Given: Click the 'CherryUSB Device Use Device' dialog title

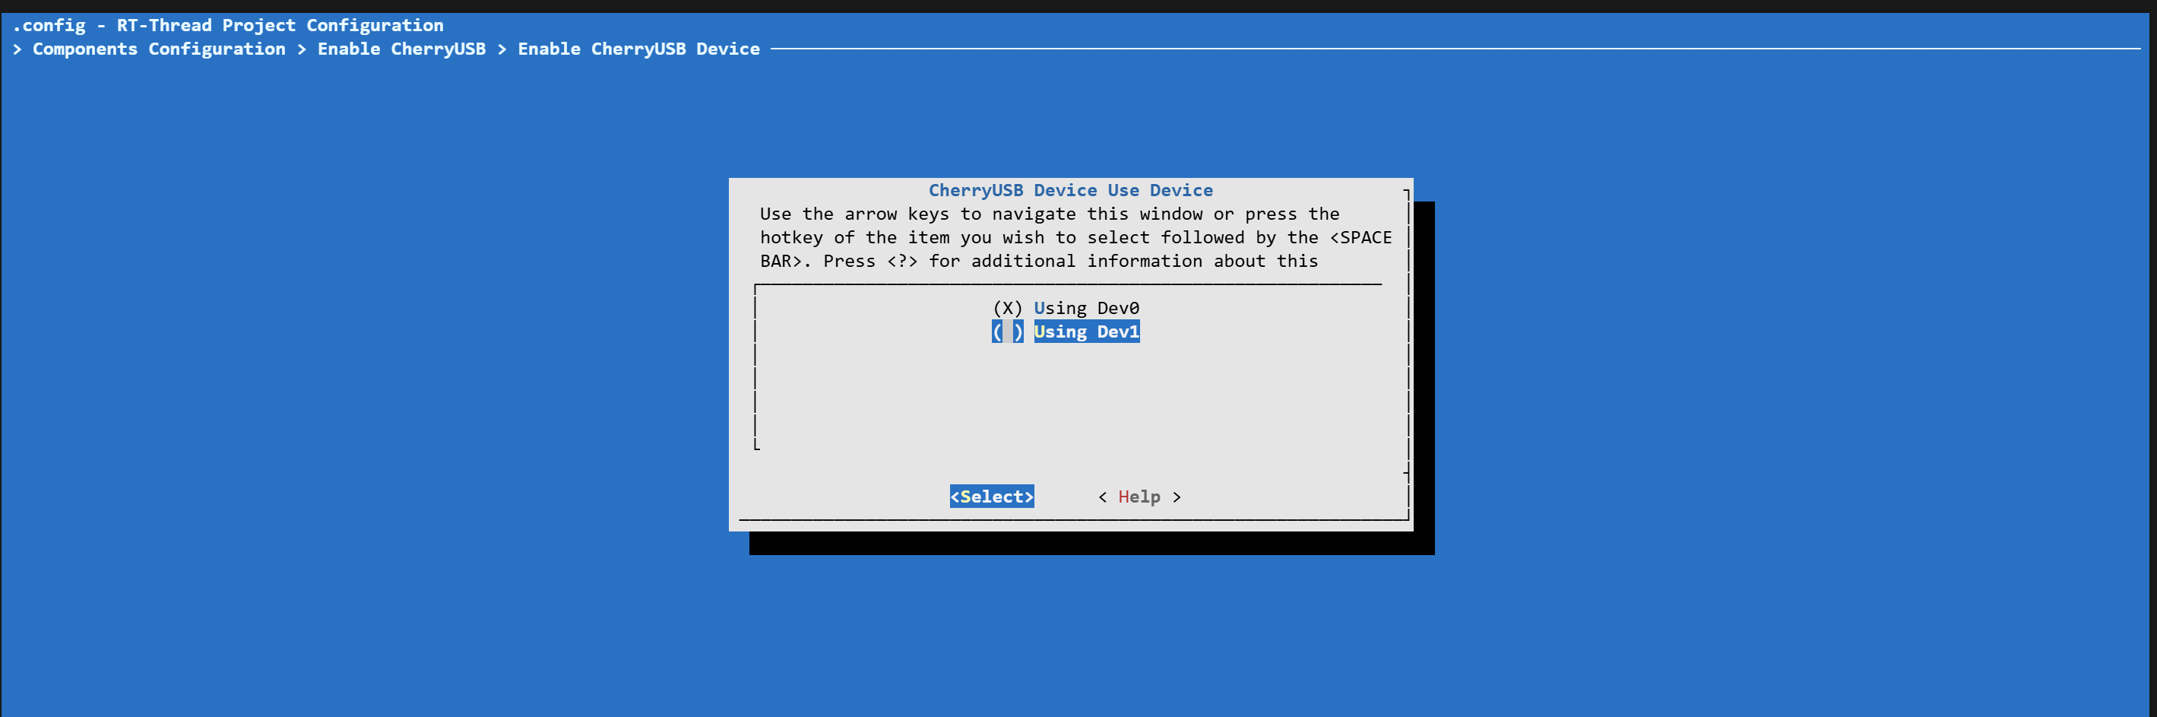Looking at the screenshot, I should pyautogui.click(x=1070, y=190).
